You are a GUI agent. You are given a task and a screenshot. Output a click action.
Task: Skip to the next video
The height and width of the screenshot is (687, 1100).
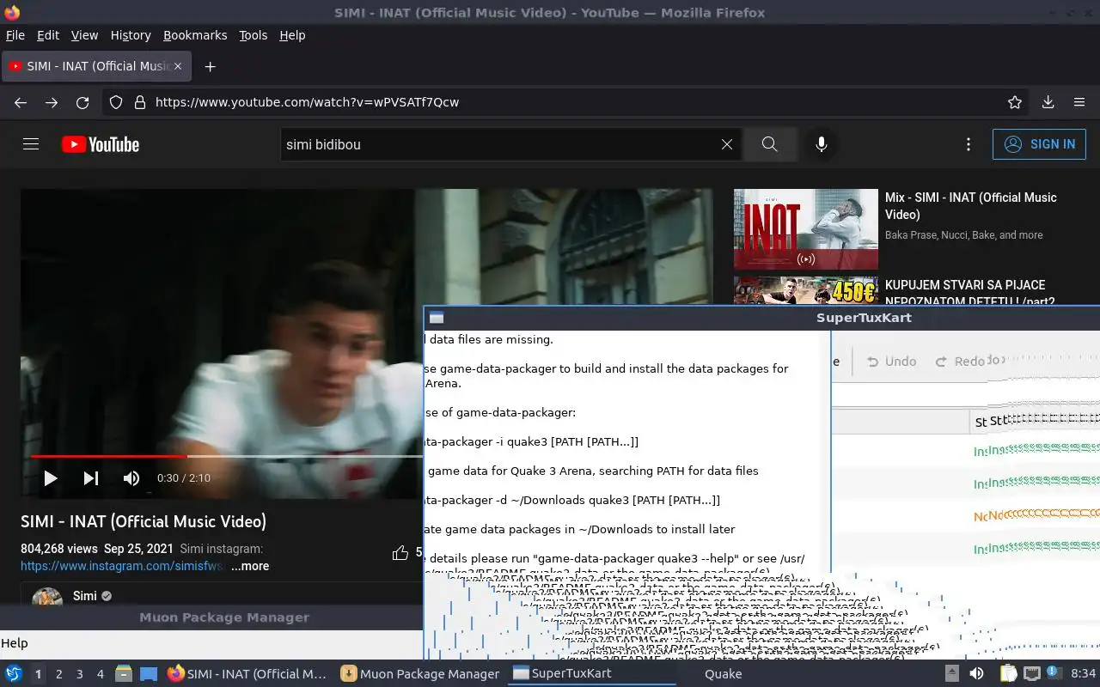(91, 478)
